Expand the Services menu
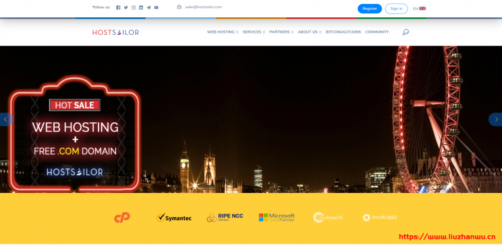The width and height of the screenshot is (502, 247). tap(254, 32)
